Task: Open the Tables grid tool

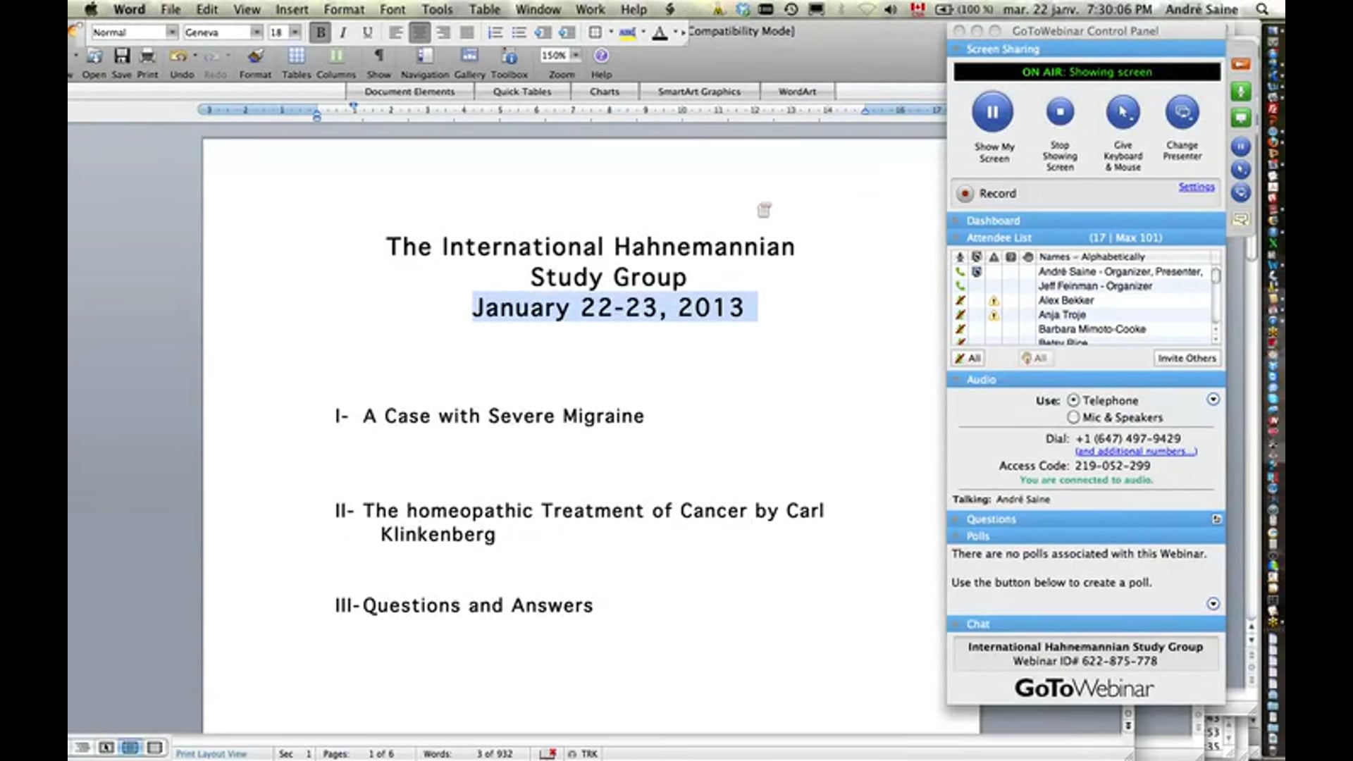Action: 297,56
